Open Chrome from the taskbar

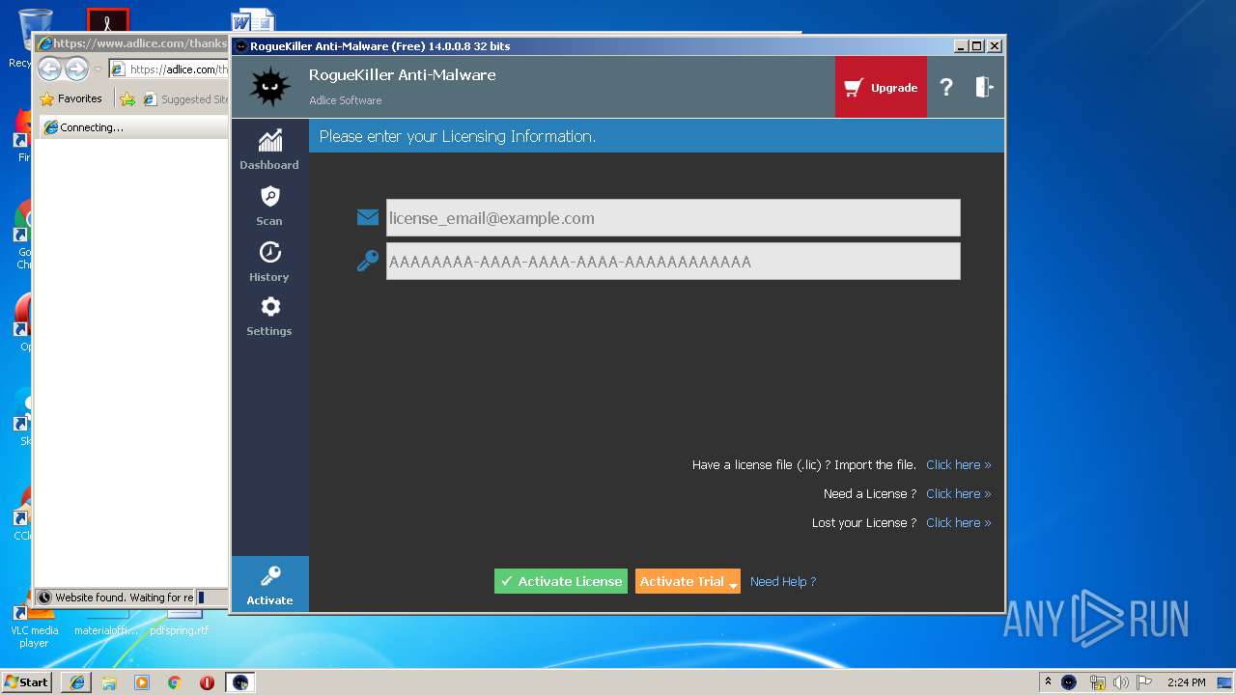175,681
